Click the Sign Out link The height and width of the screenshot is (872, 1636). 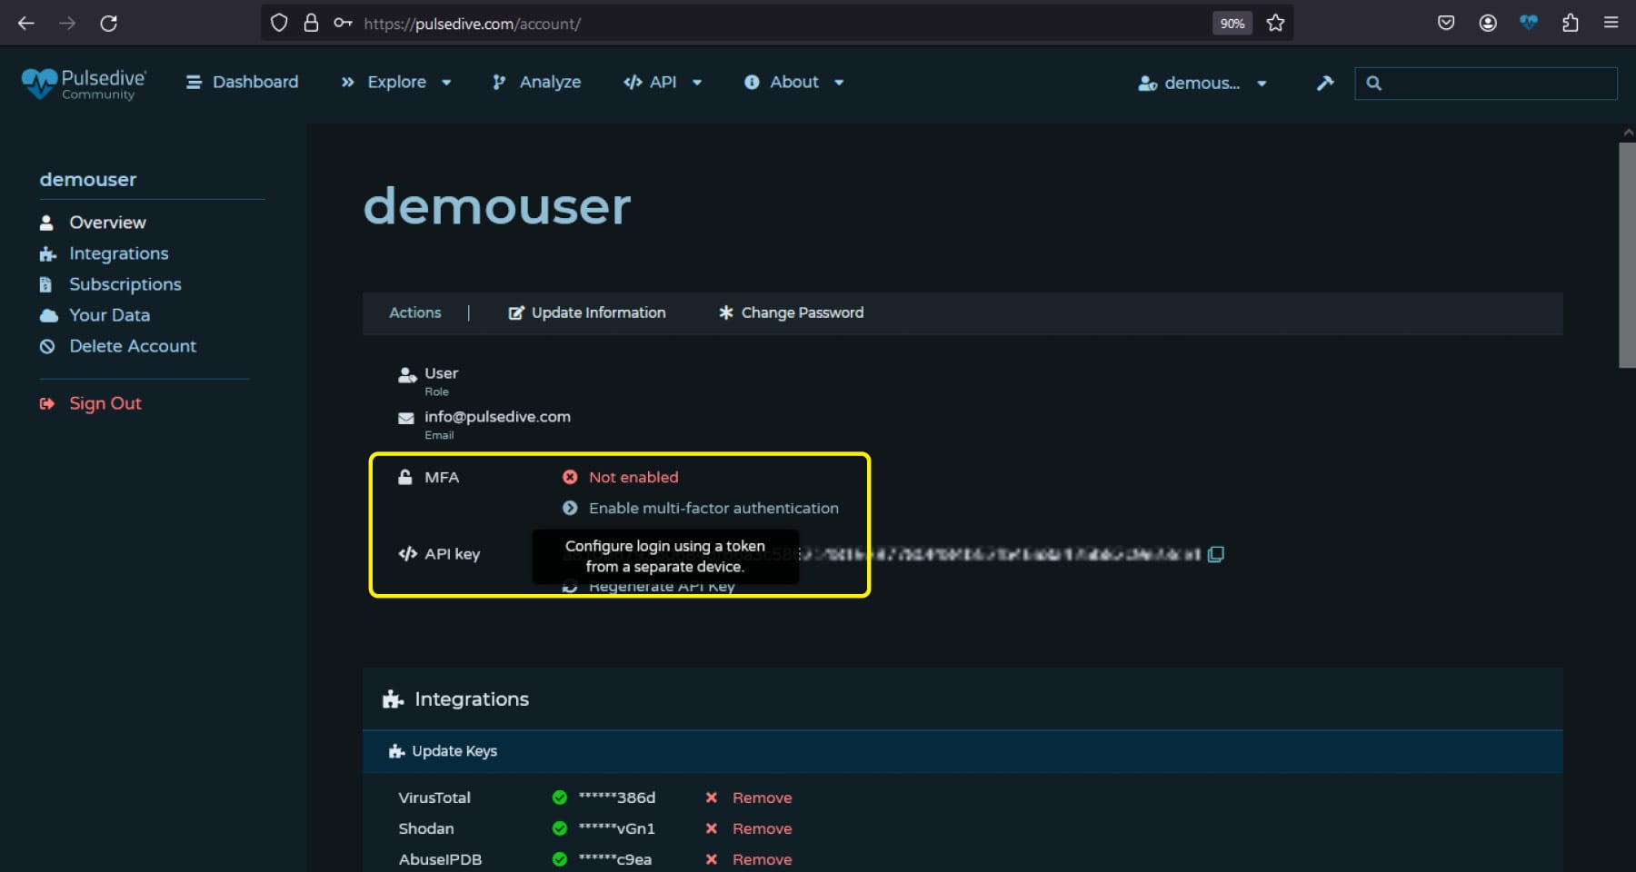point(105,403)
